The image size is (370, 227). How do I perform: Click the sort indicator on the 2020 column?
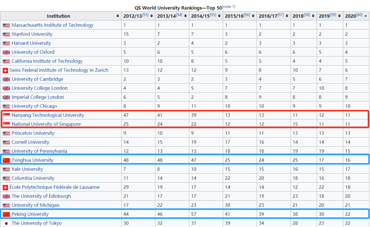tap(366, 16)
